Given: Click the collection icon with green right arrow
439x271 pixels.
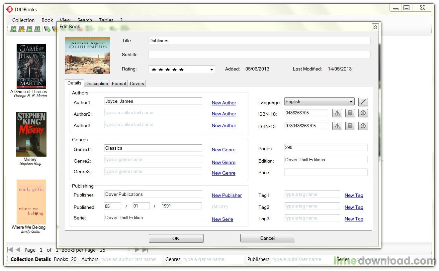Looking at the screenshot, I should 30,29.
